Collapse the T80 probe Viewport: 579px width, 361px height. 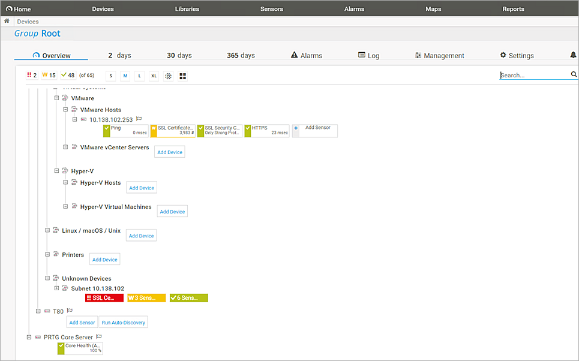[x=38, y=311]
